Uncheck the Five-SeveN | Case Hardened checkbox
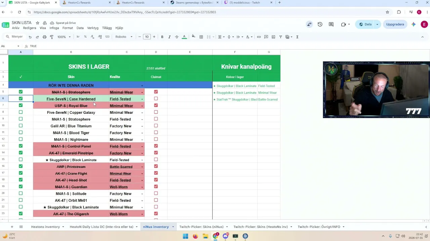Screen dimensions: 430x241 (x=21, y=98)
